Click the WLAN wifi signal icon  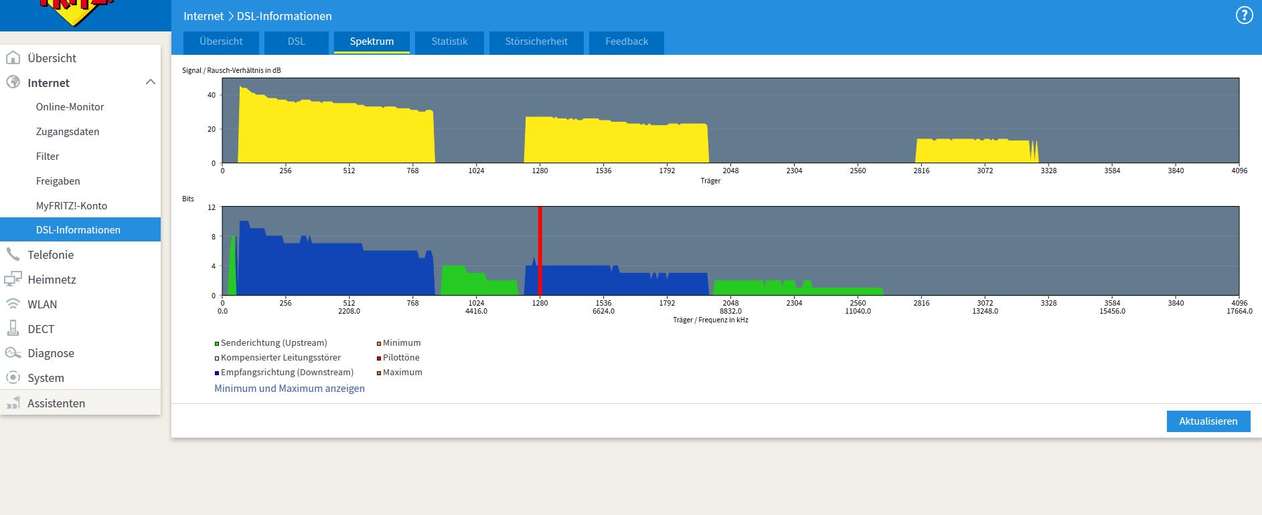tap(13, 304)
